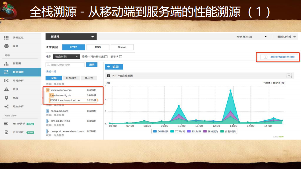Select the DNS request type tab
This screenshot has width=301, height=169.
(x=98, y=47)
